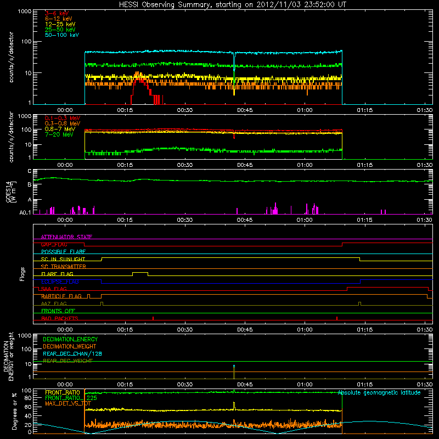The width and height of the screenshot is (439, 439).
Task: Click the Flags panel axis title
Action: click(x=22, y=274)
